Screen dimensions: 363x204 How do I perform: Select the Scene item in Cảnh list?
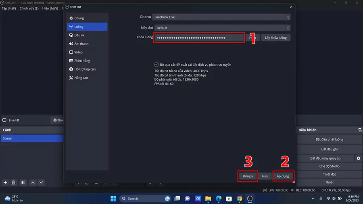(x=32, y=138)
